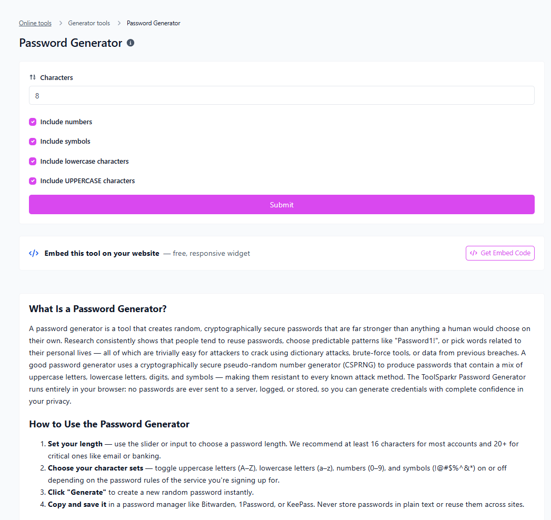Toggle the Include lowercase characters checkbox
551x520 pixels.
click(x=33, y=162)
